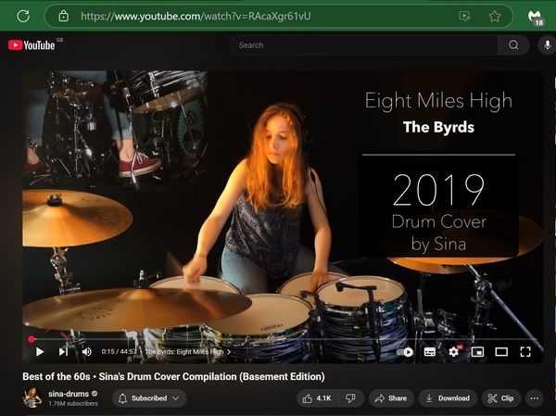Select the YouTube URL in the address bar

(196, 16)
